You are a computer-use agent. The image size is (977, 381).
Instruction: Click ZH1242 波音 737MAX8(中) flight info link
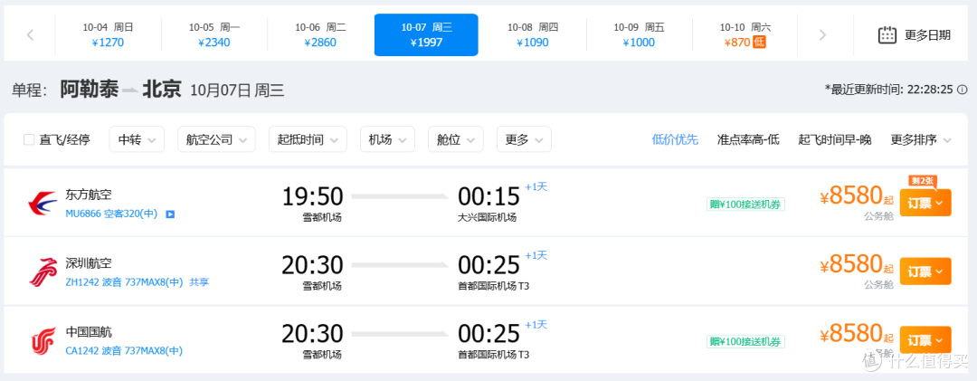tap(124, 282)
